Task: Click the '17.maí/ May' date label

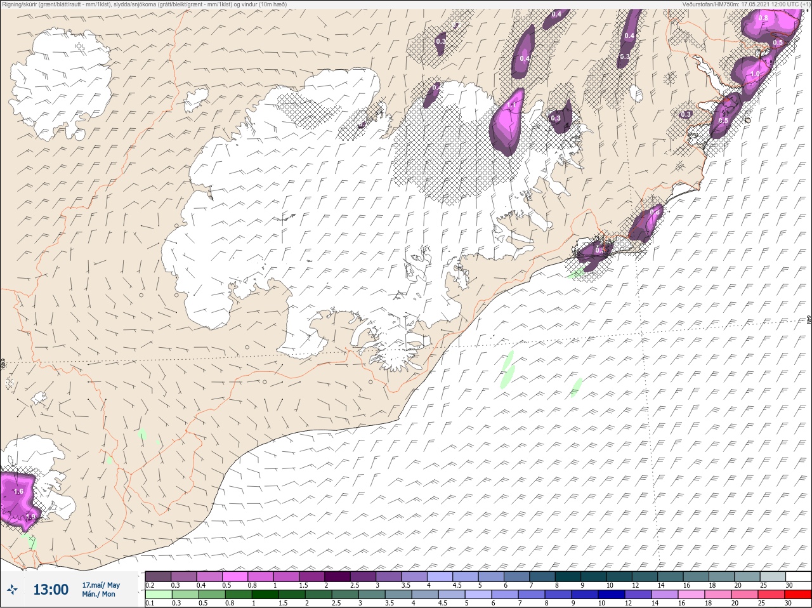Action: 101,585
